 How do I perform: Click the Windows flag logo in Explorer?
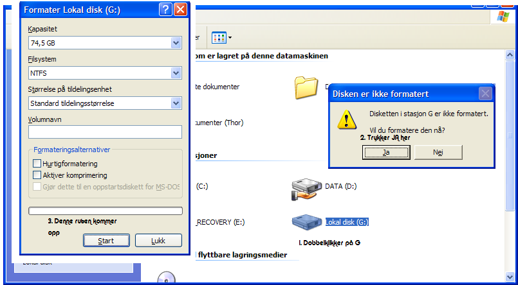[503, 17]
